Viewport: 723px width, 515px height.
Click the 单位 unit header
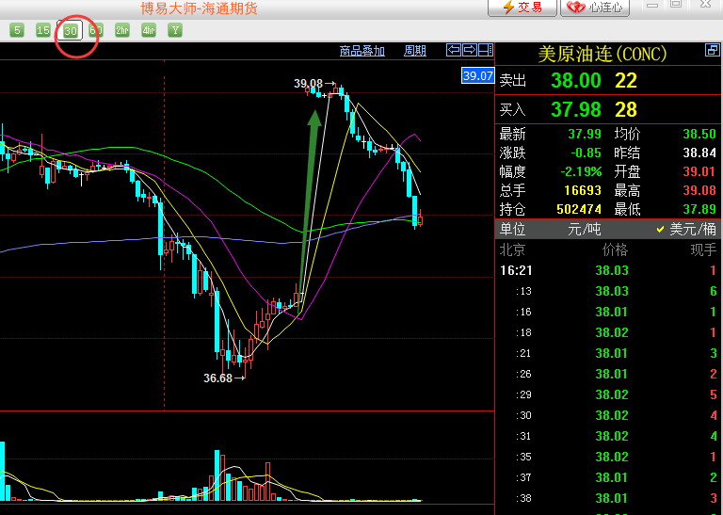pos(512,229)
